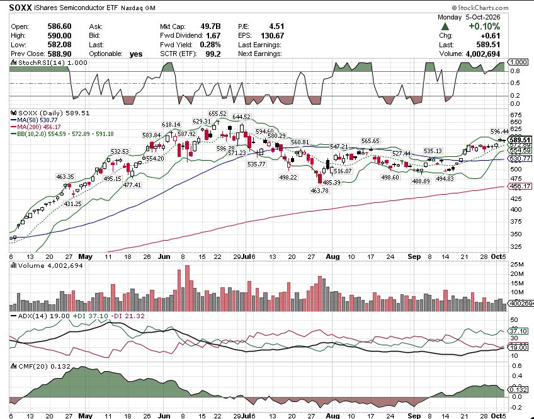Click the StochRSI panel area-chart icon
This screenshot has width=534, height=419.
(x=14, y=62)
